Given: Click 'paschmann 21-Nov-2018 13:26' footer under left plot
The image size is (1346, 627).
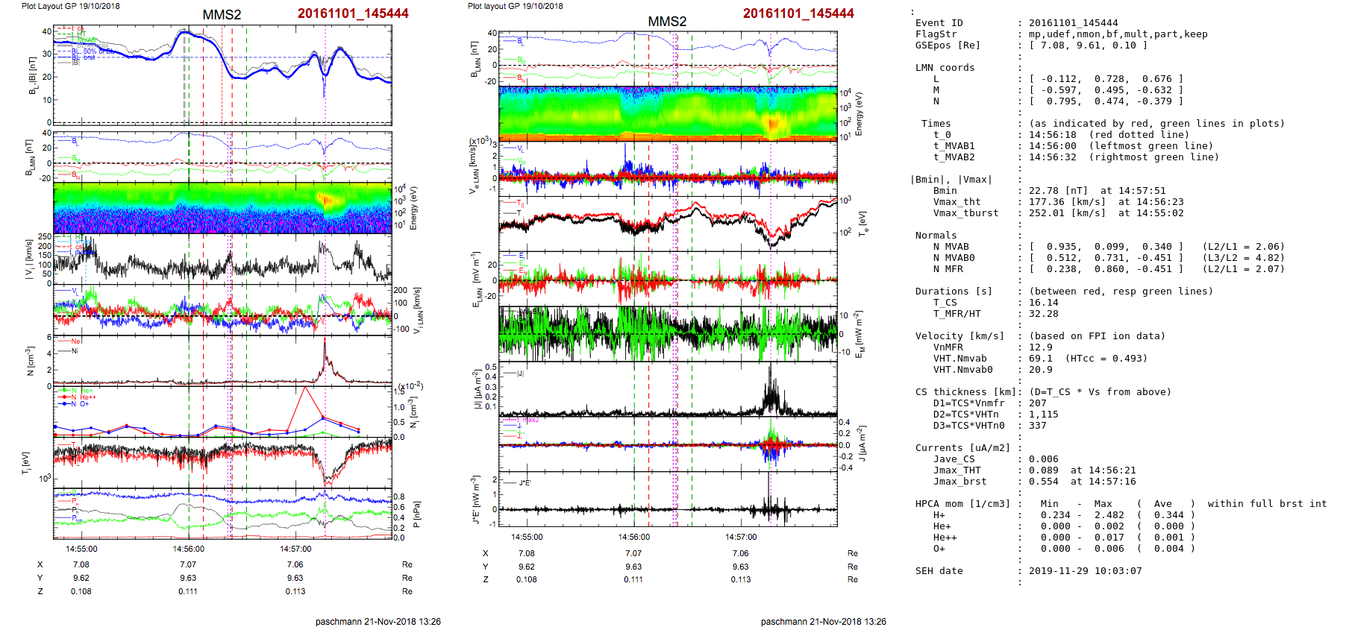Looking at the screenshot, I should point(378,621).
